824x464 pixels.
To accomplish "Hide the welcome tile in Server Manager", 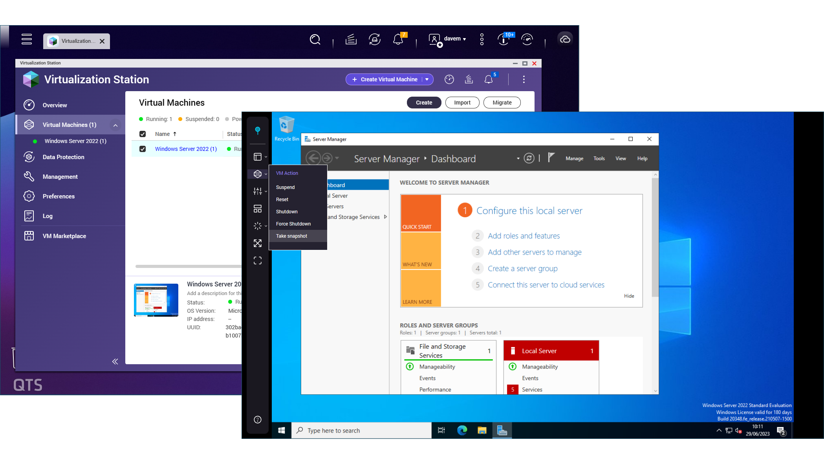I will 629,296.
